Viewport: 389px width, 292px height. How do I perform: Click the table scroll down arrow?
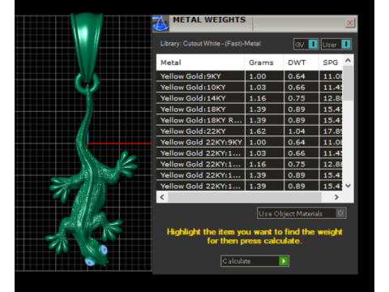348,186
